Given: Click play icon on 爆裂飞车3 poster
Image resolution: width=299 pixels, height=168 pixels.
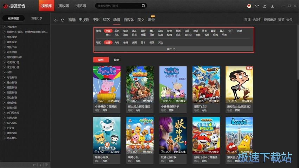Looking at the screenshot, I should [x=195, y=101].
